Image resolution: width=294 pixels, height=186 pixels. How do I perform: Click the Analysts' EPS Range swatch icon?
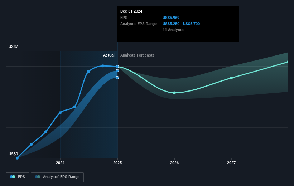click(x=38, y=177)
